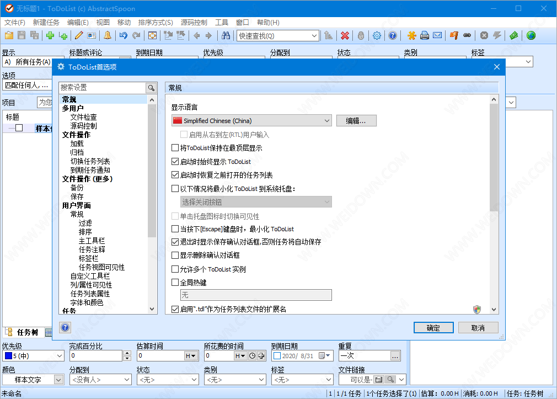Click the 确定 button

pos(433,327)
